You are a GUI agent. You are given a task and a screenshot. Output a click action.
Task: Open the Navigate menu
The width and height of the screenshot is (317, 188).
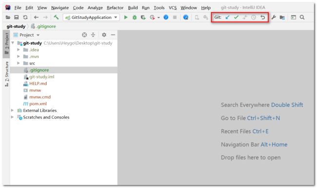[60, 8]
